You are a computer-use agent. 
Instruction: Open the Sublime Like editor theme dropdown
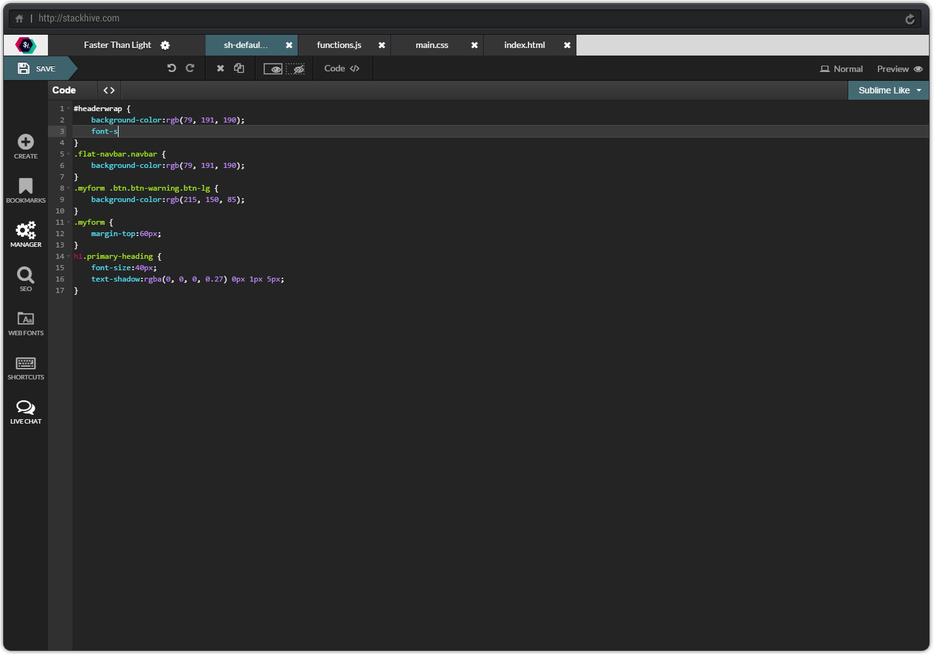pos(887,90)
